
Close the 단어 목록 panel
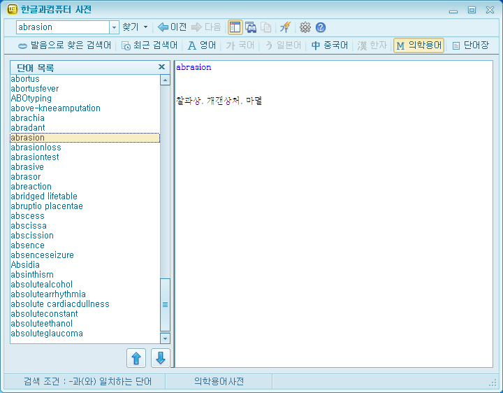pos(161,67)
